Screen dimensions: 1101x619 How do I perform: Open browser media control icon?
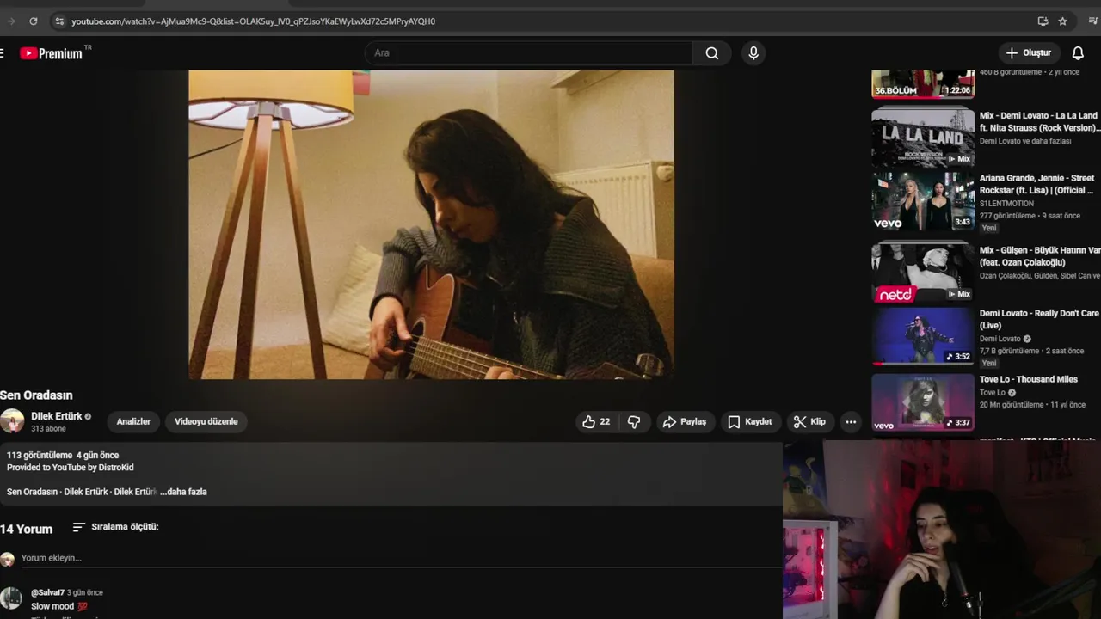point(1093,21)
